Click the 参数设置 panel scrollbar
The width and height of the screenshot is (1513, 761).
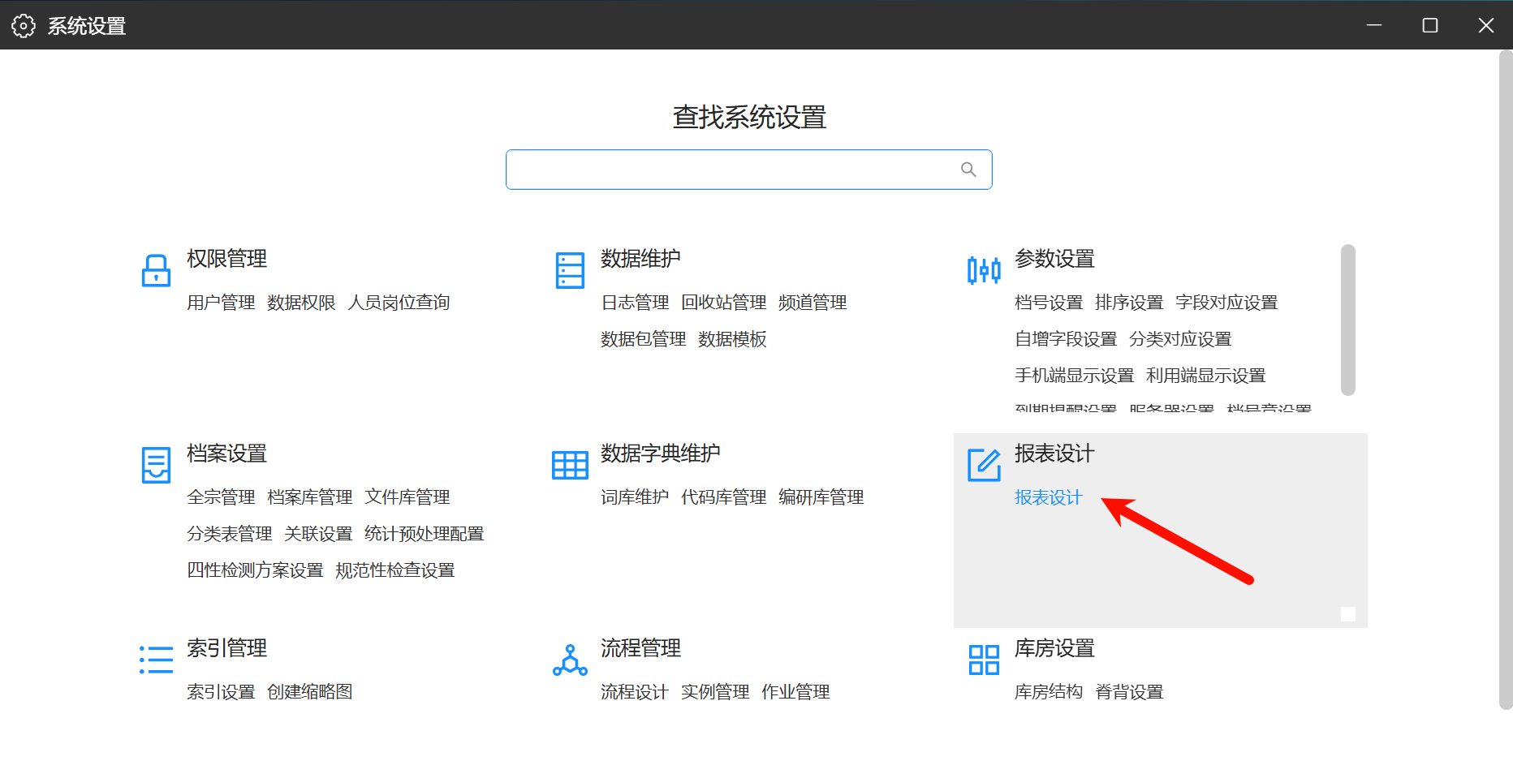[x=1348, y=320]
